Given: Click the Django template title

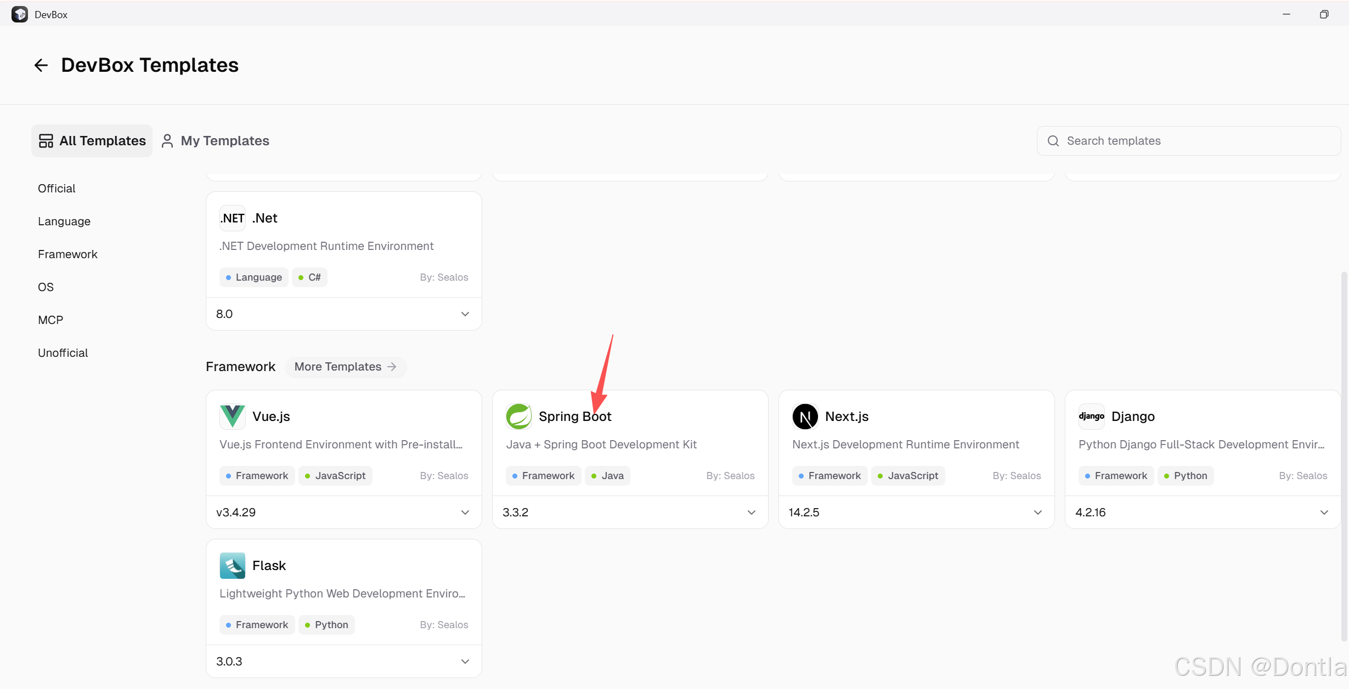Looking at the screenshot, I should [x=1133, y=417].
